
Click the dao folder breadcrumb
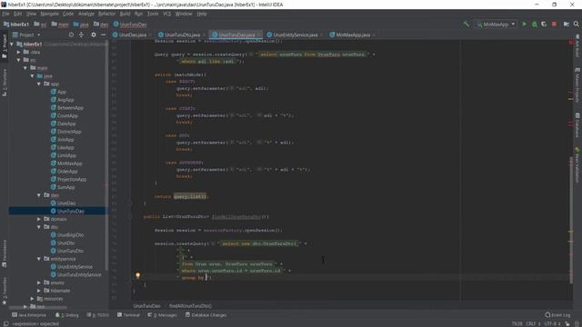[101, 25]
